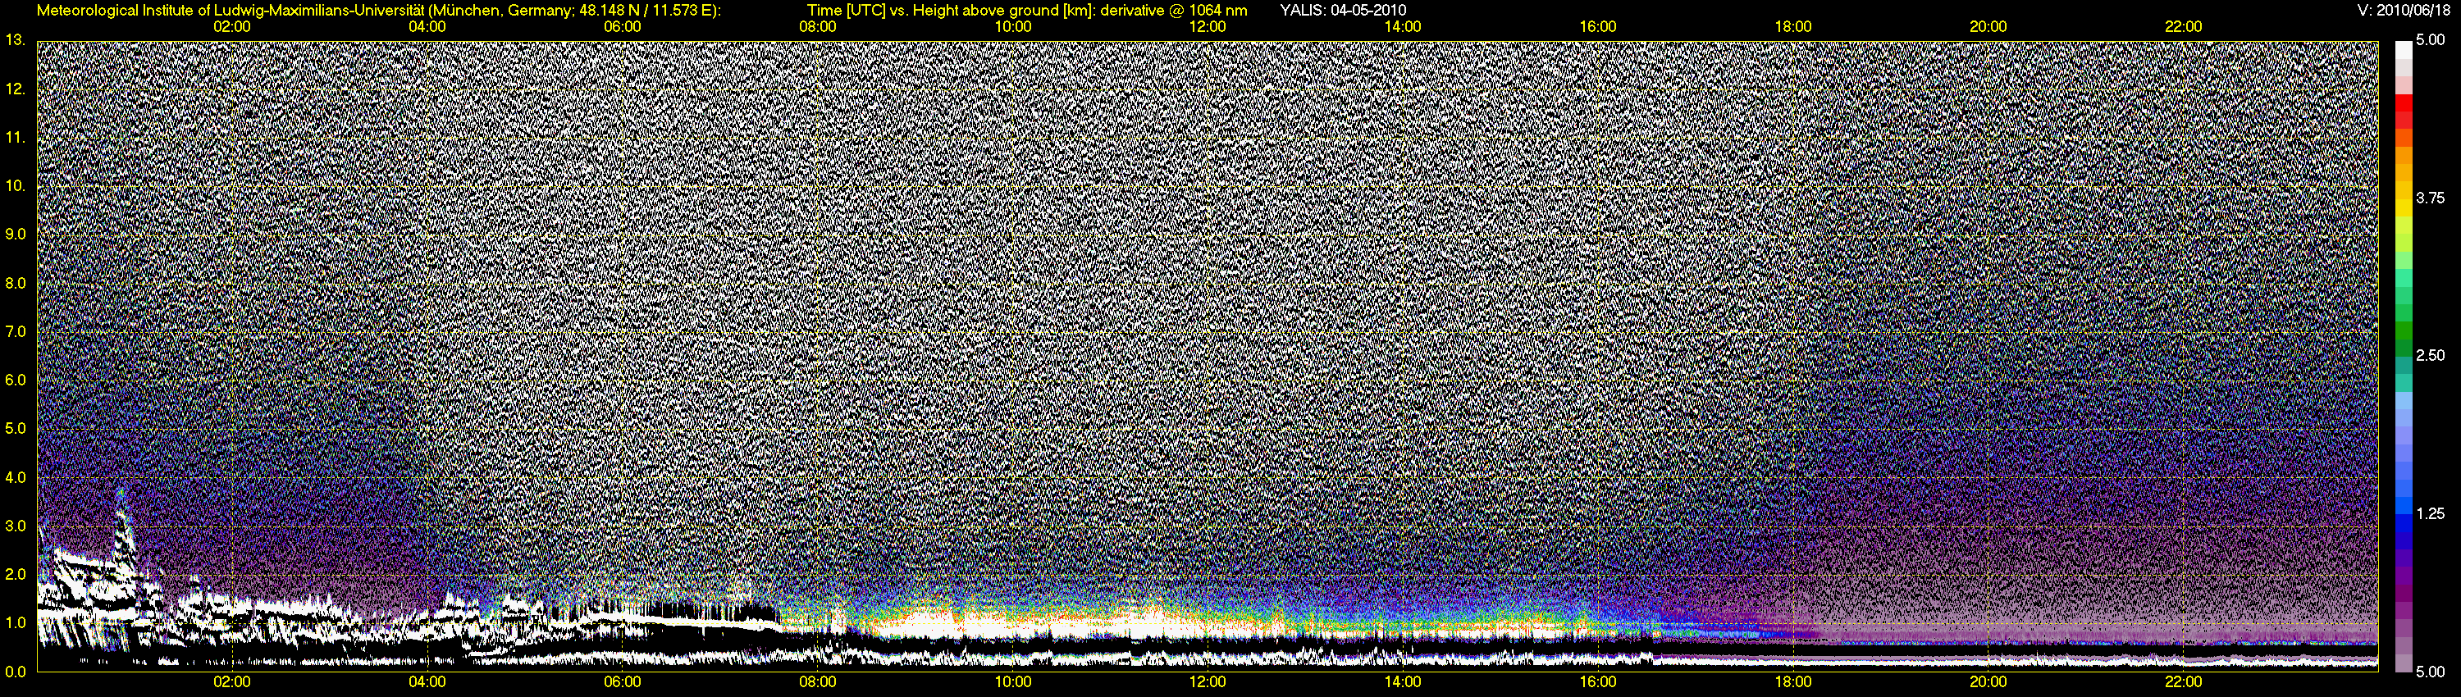
Task: Click the 14:00 label on the bottom time axis
Action: click(1403, 681)
